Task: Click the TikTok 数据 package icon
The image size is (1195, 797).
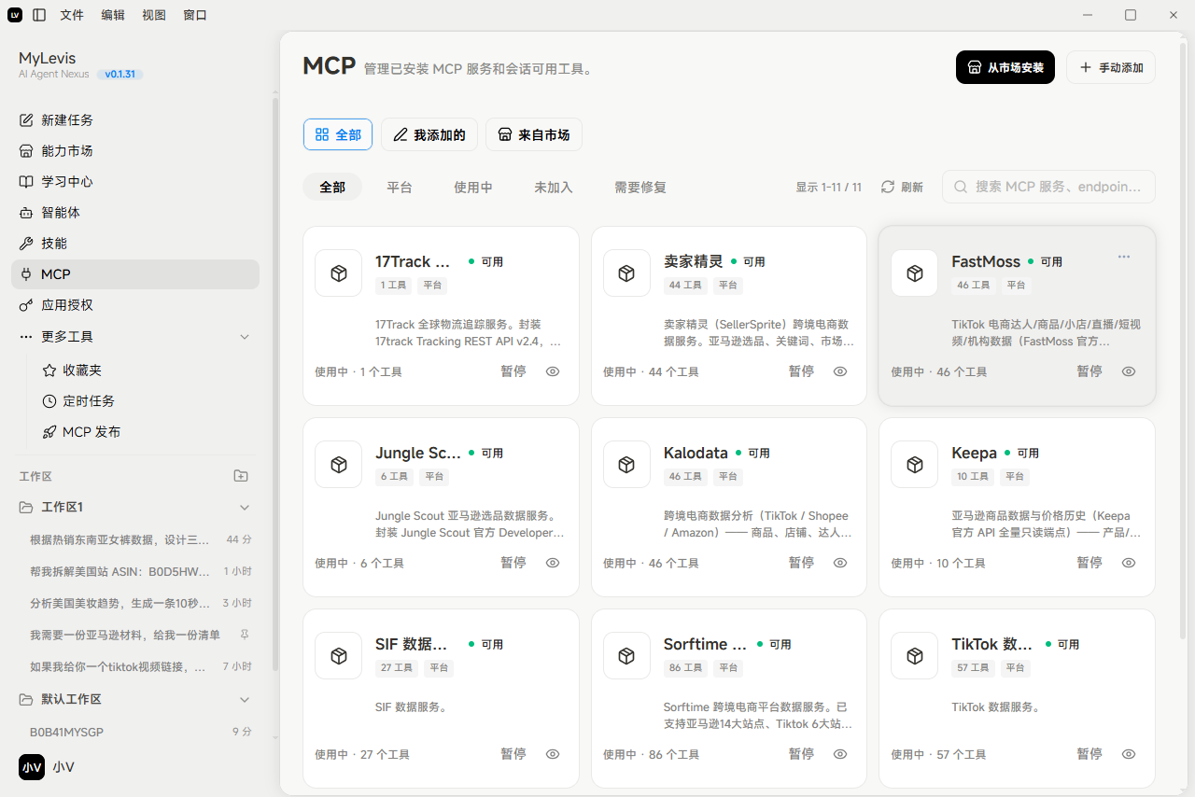Action: (x=915, y=656)
